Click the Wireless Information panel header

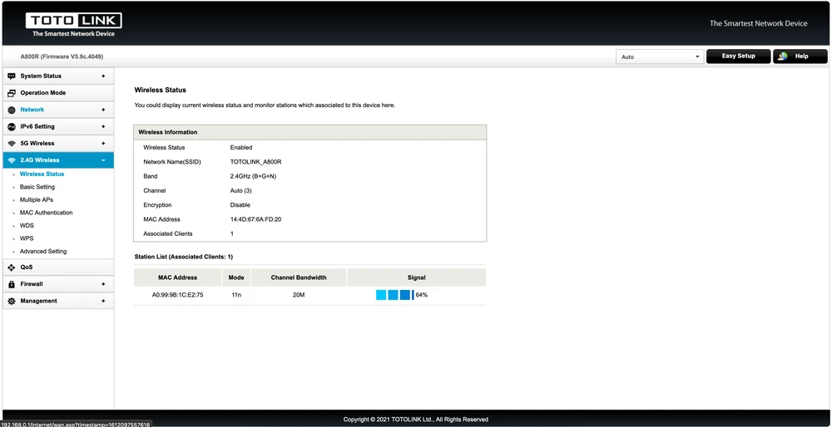[x=310, y=132]
